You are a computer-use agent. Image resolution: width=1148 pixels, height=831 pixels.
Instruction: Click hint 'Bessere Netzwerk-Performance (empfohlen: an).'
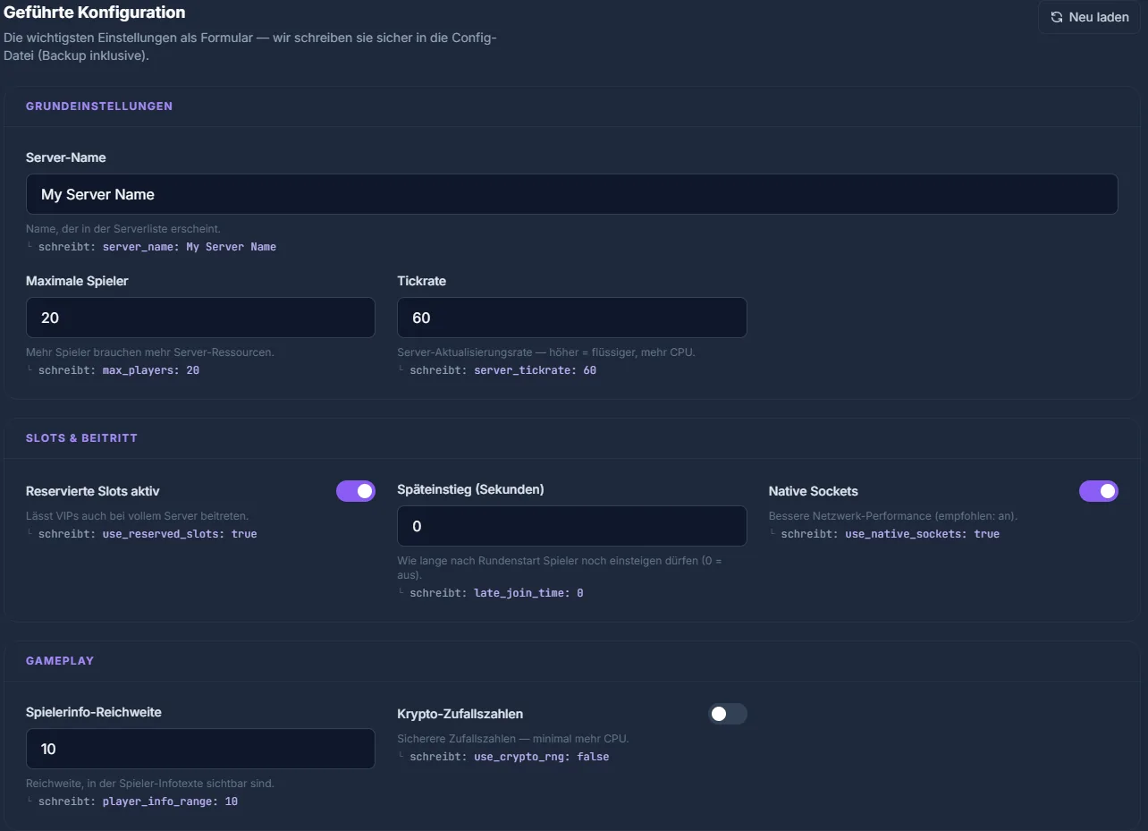pyautogui.click(x=893, y=516)
